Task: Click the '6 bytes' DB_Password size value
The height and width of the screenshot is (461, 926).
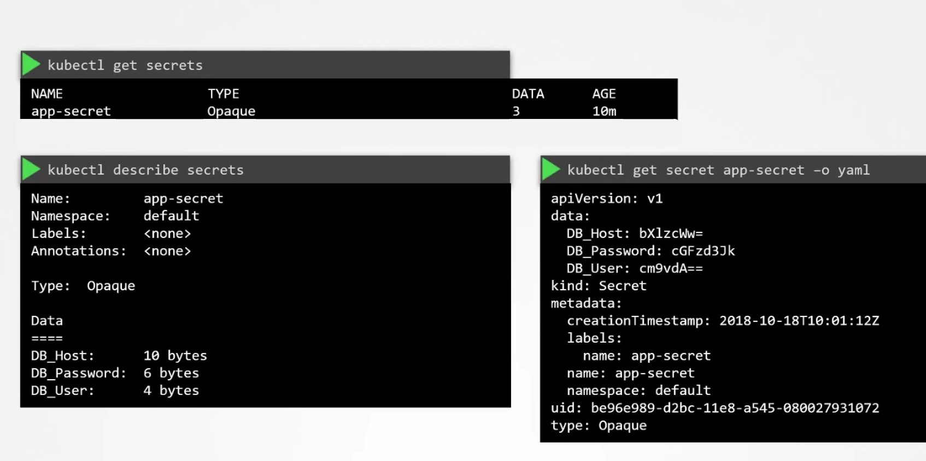Action: point(171,373)
